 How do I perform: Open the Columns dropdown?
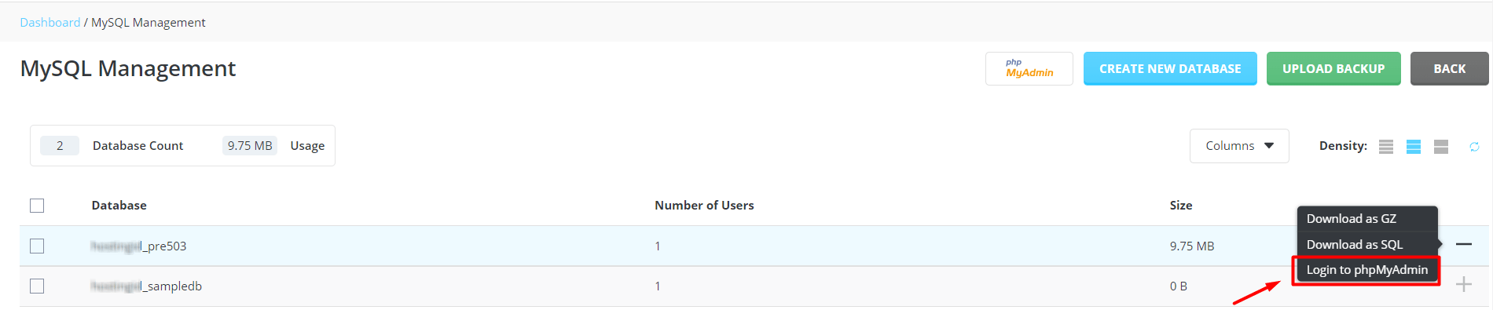coord(1239,146)
